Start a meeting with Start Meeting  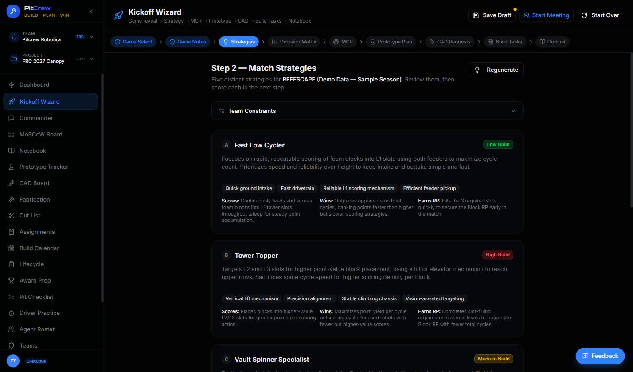(x=546, y=15)
